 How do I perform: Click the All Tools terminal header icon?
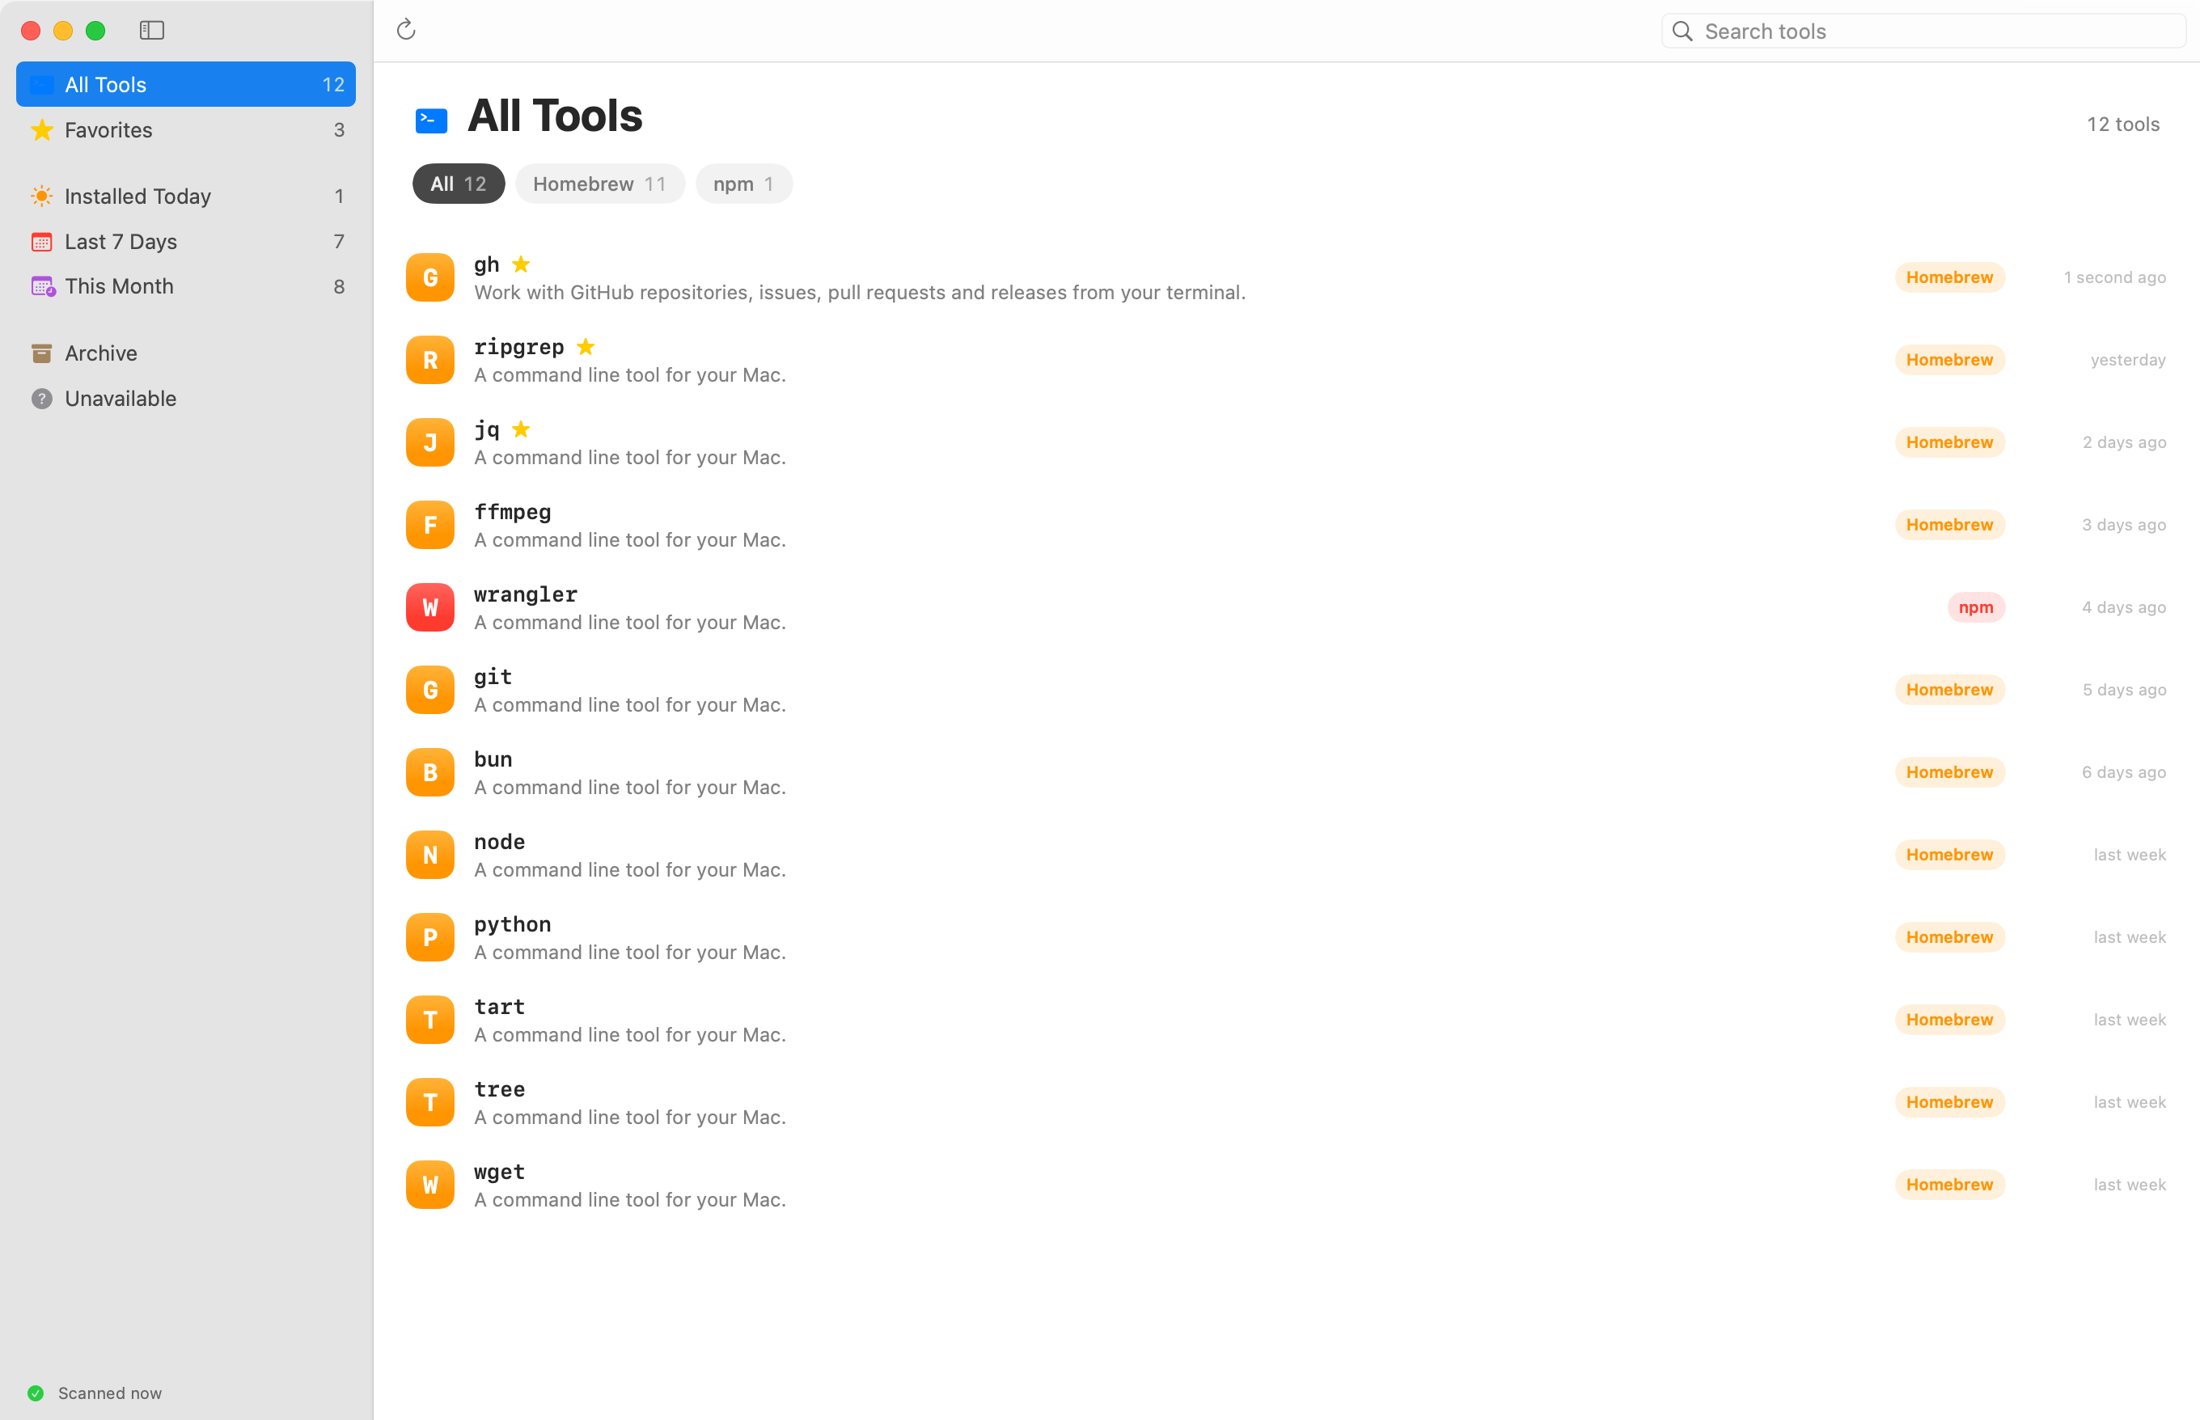[x=432, y=120]
